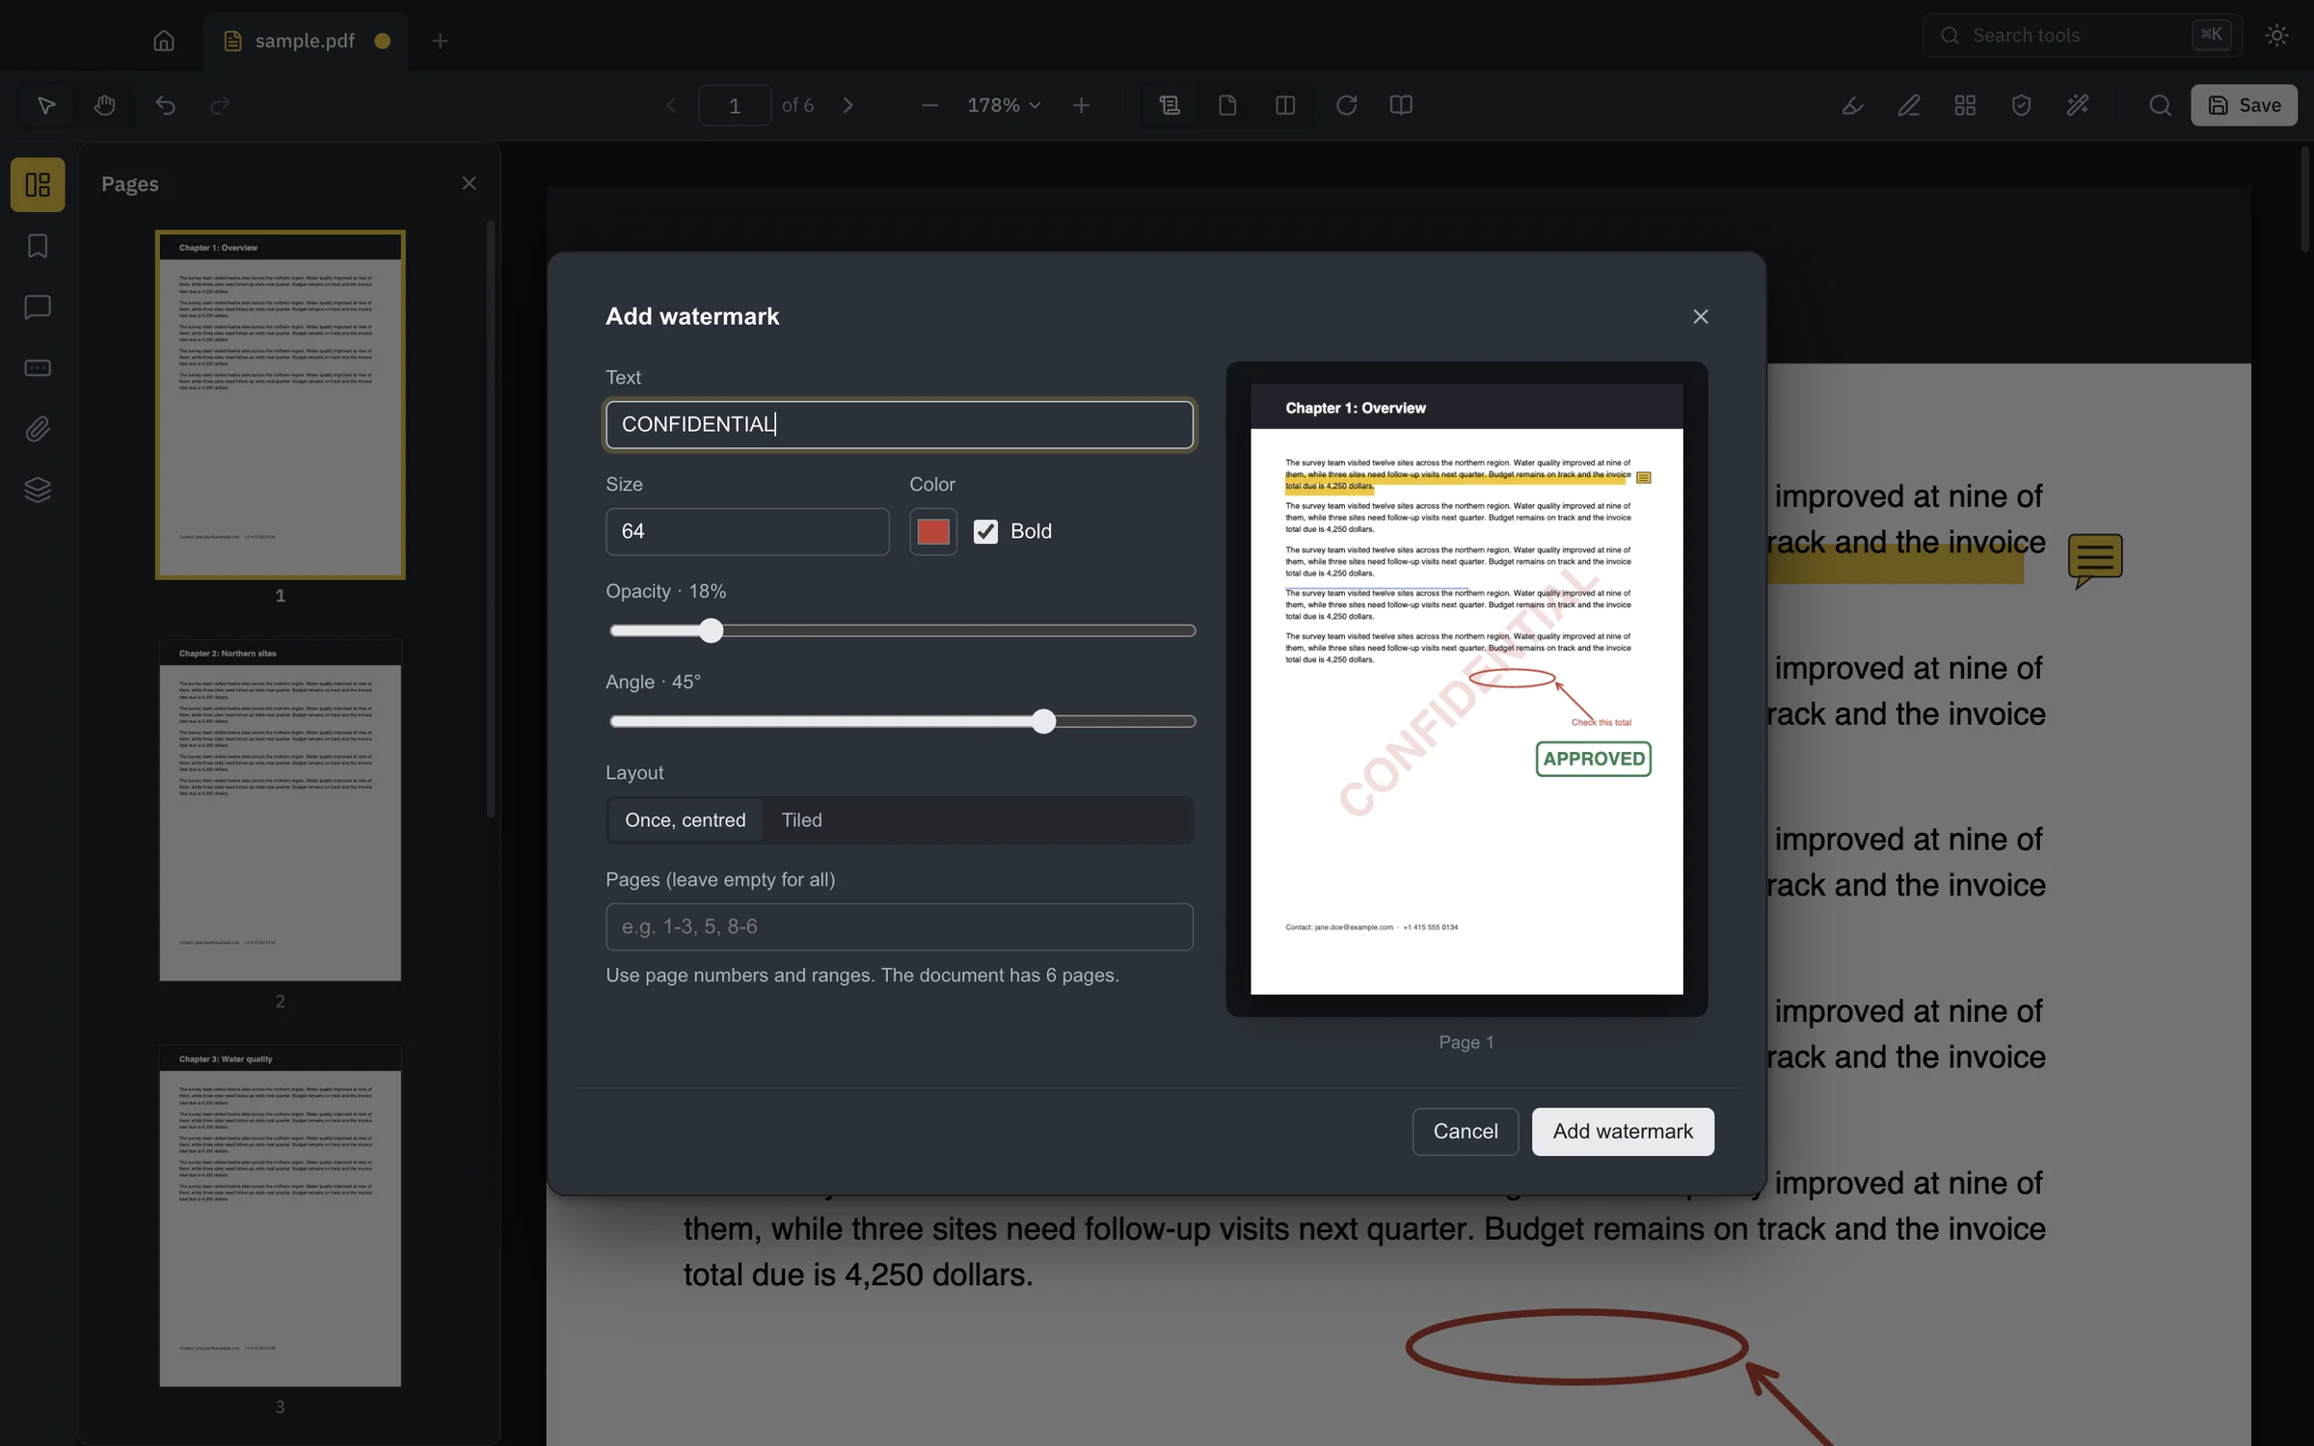Click the redo arrow icon

tap(220, 105)
